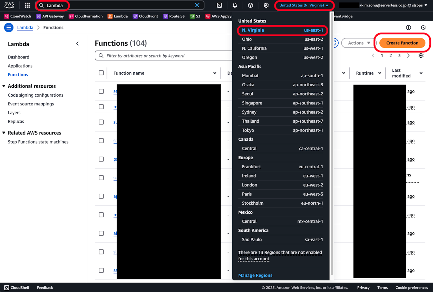This screenshot has height=292, width=433.
Task: Open the Actions dropdown
Action: pos(358,43)
